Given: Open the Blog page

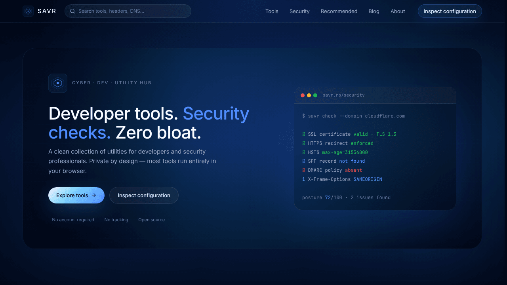Looking at the screenshot, I should click(x=374, y=11).
